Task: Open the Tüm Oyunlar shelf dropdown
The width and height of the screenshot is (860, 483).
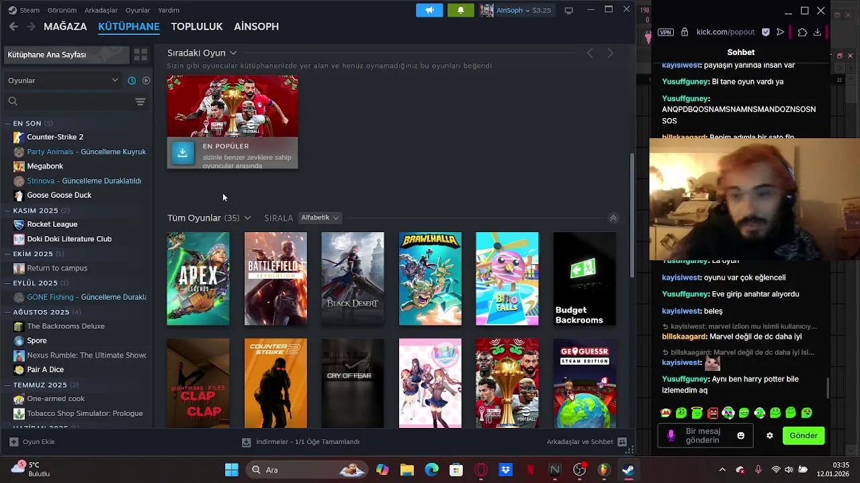Action: (x=247, y=218)
